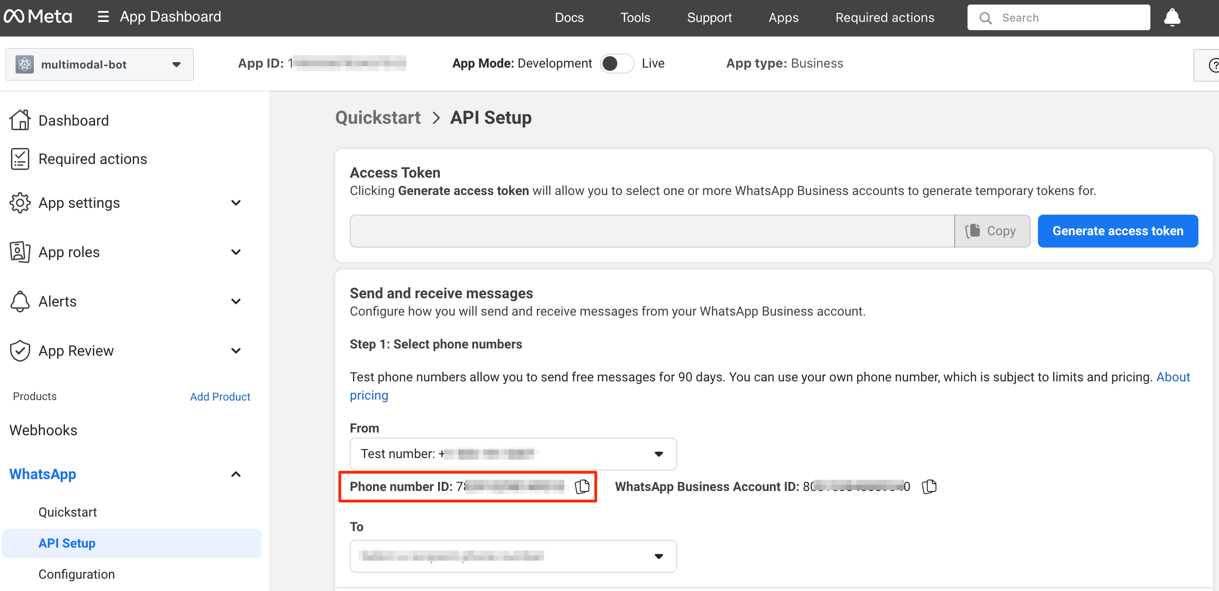The image size is (1219, 591).
Task: Click the Meta logo
Action: [x=38, y=17]
